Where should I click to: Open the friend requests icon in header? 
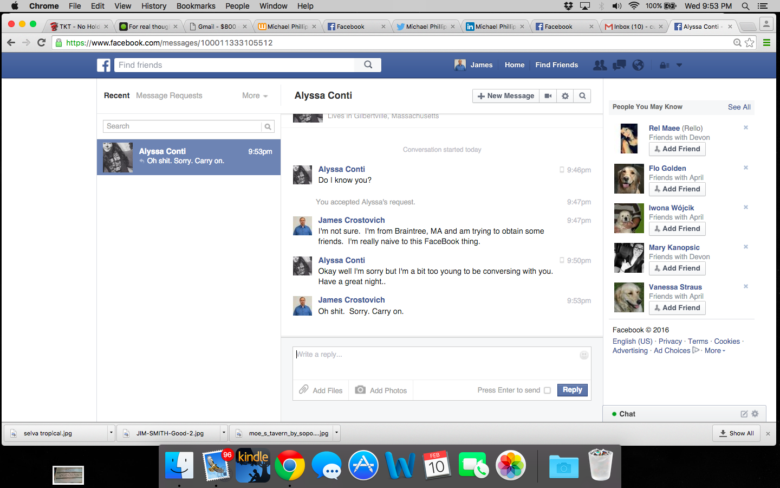(x=600, y=65)
